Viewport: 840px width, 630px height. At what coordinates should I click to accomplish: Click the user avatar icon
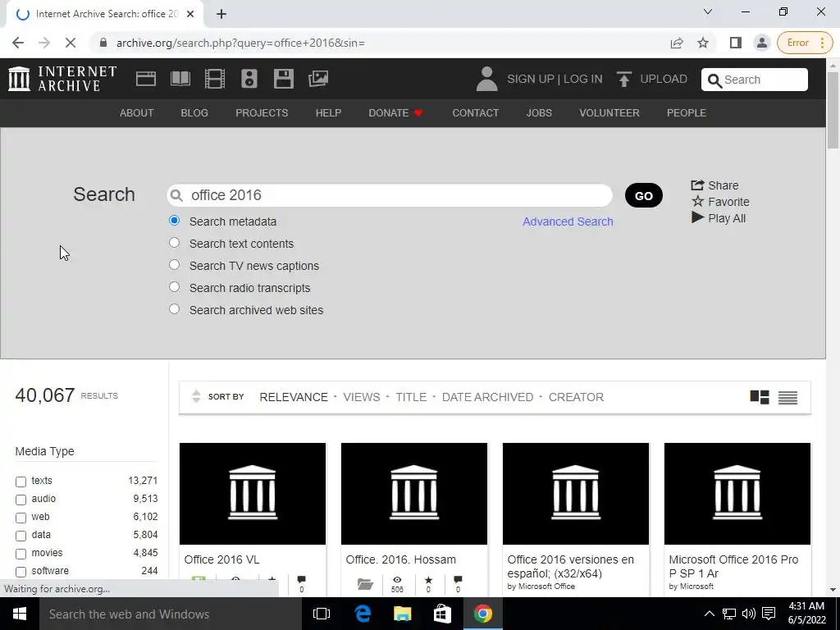486,79
